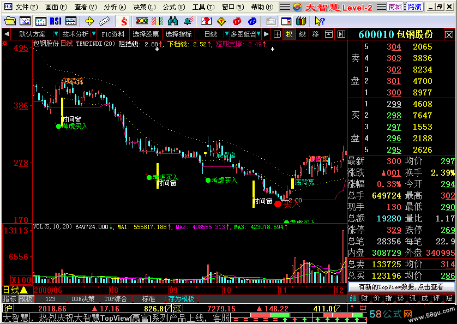Click the window box icon beside 移
The width and height of the screenshot is (457, 324).
point(329,34)
